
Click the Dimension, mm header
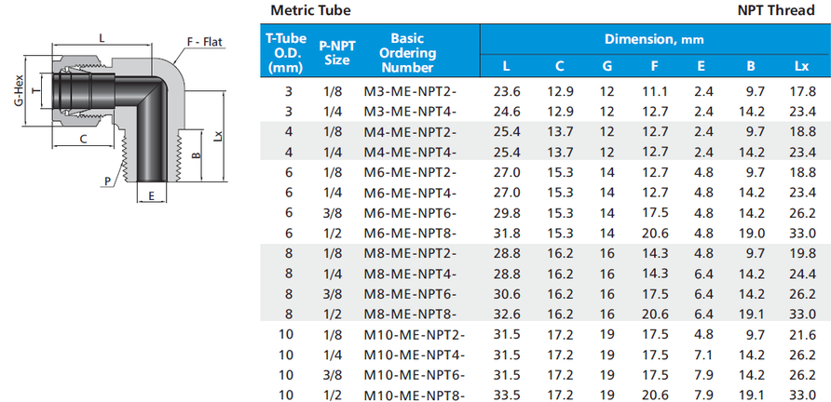click(x=654, y=39)
